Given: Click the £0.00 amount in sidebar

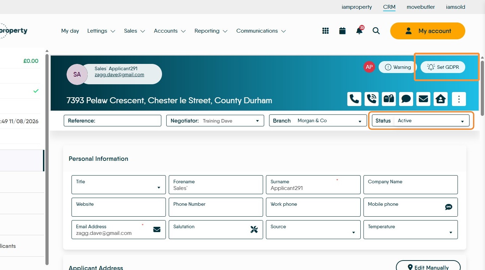Looking at the screenshot, I should 31,61.
